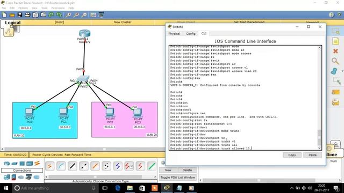The width and height of the screenshot is (344, 193).
Task: Click the PC3 device in VLAN 20
Action: pyautogui.click(x=138, y=113)
